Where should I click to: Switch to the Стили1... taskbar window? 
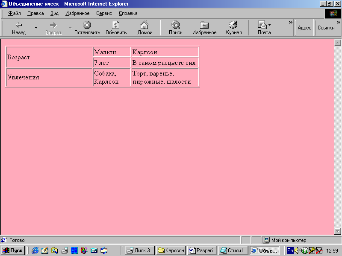[233, 250]
